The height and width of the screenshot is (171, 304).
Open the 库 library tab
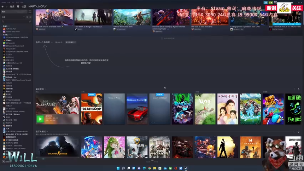pyautogui.click(x=18, y=6)
